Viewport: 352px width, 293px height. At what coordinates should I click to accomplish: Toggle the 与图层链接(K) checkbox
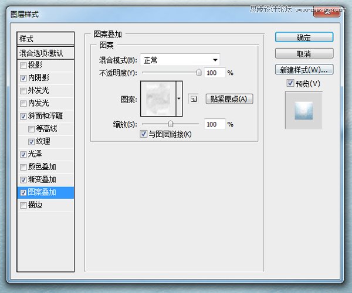[x=143, y=134]
